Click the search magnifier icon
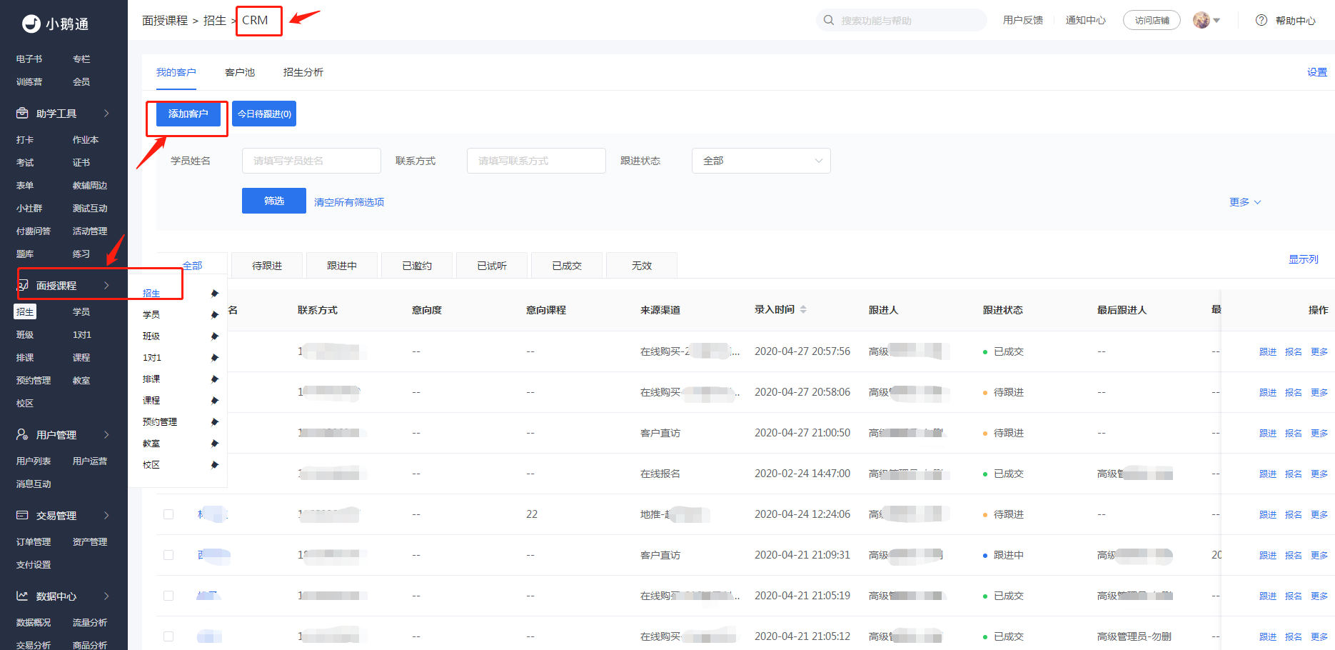 [829, 20]
